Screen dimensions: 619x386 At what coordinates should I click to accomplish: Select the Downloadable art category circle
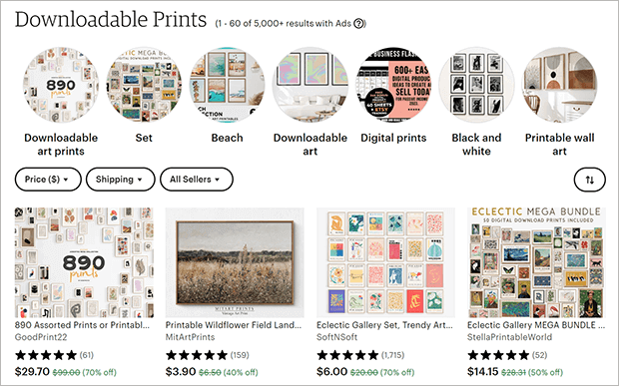310,85
